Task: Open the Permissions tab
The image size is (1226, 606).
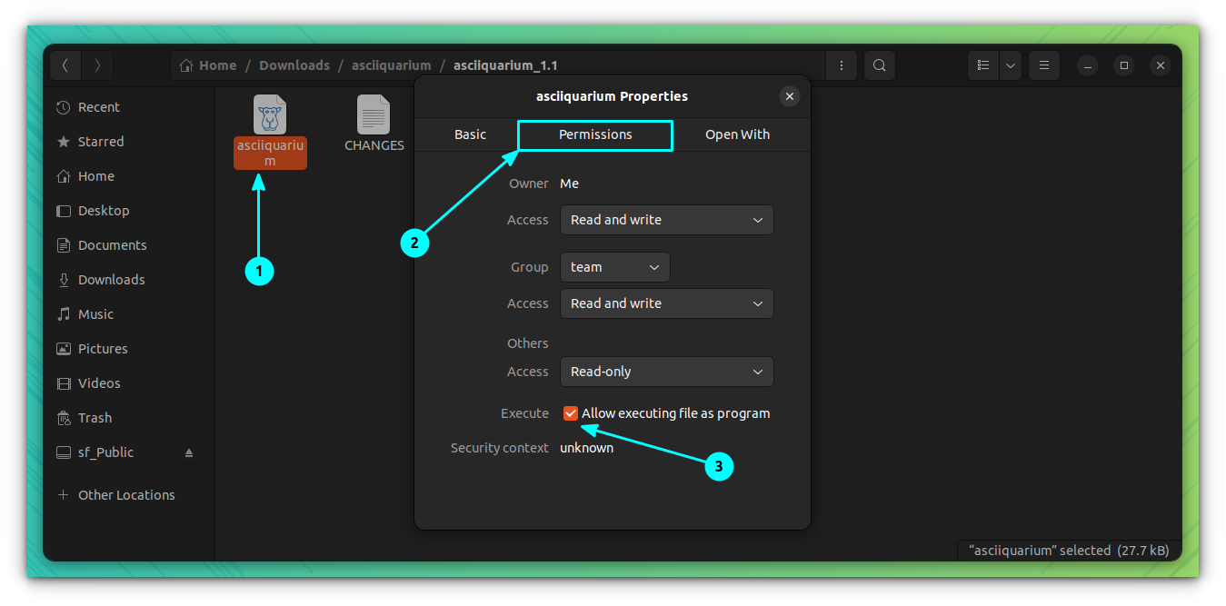Action: [593, 134]
